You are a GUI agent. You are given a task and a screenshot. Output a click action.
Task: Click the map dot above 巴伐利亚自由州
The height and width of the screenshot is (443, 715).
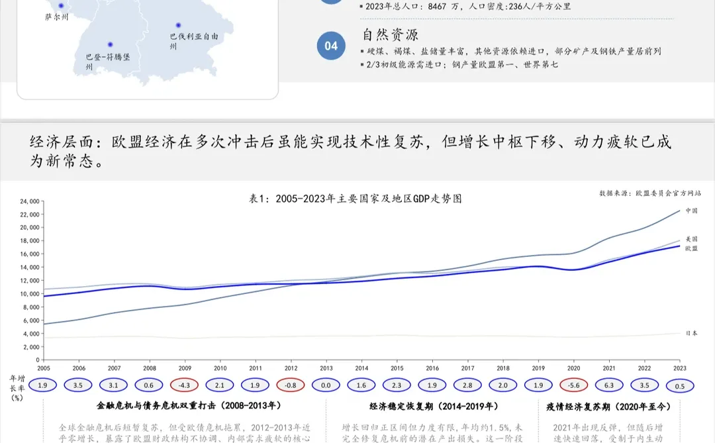(x=178, y=26)
